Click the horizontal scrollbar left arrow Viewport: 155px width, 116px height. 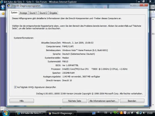2,108
